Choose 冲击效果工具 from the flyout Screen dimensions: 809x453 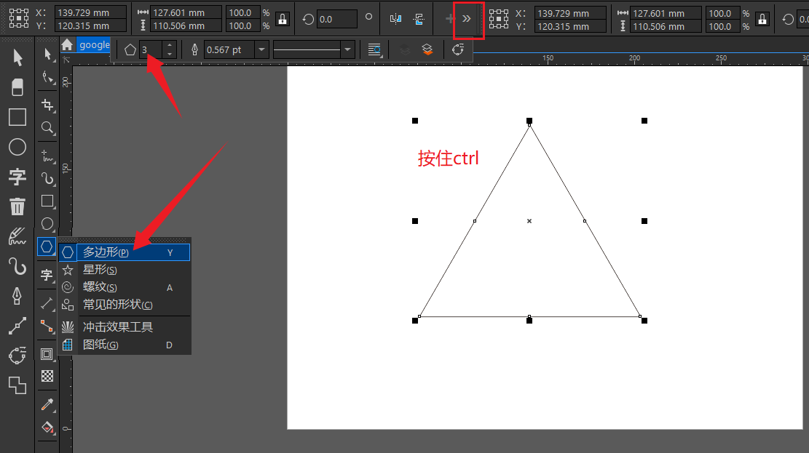[x=125, y=326]
